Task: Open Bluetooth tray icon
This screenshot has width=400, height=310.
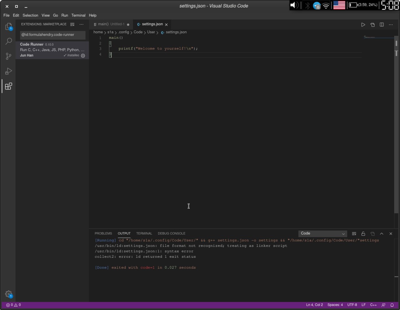Action: tap(307, 5)
